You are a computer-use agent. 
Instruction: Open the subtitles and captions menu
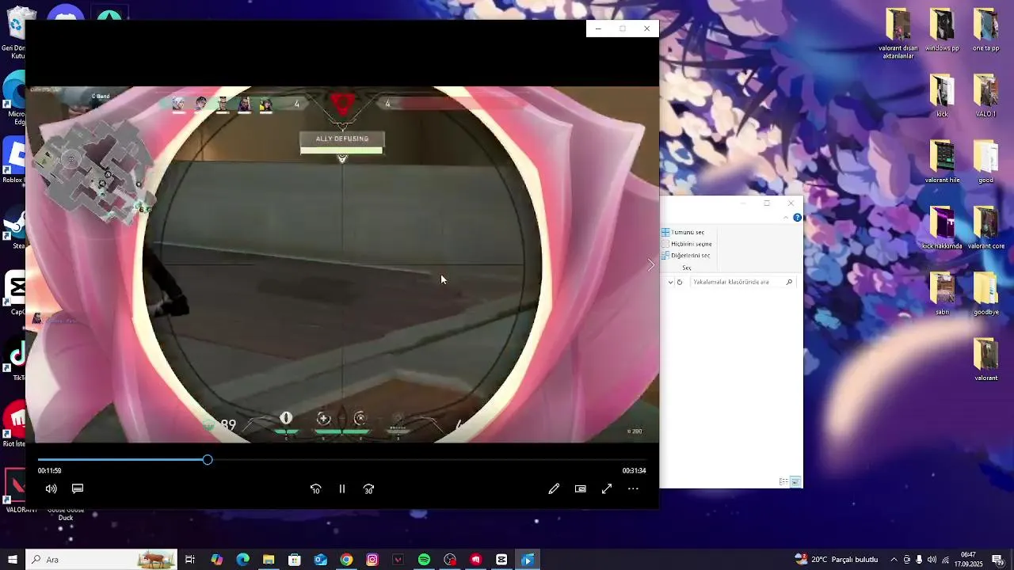[x=78, y=489]
